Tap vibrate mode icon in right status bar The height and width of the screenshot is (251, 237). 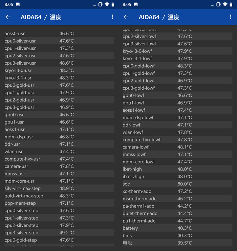pyautogui.click(x=218, y=4)
